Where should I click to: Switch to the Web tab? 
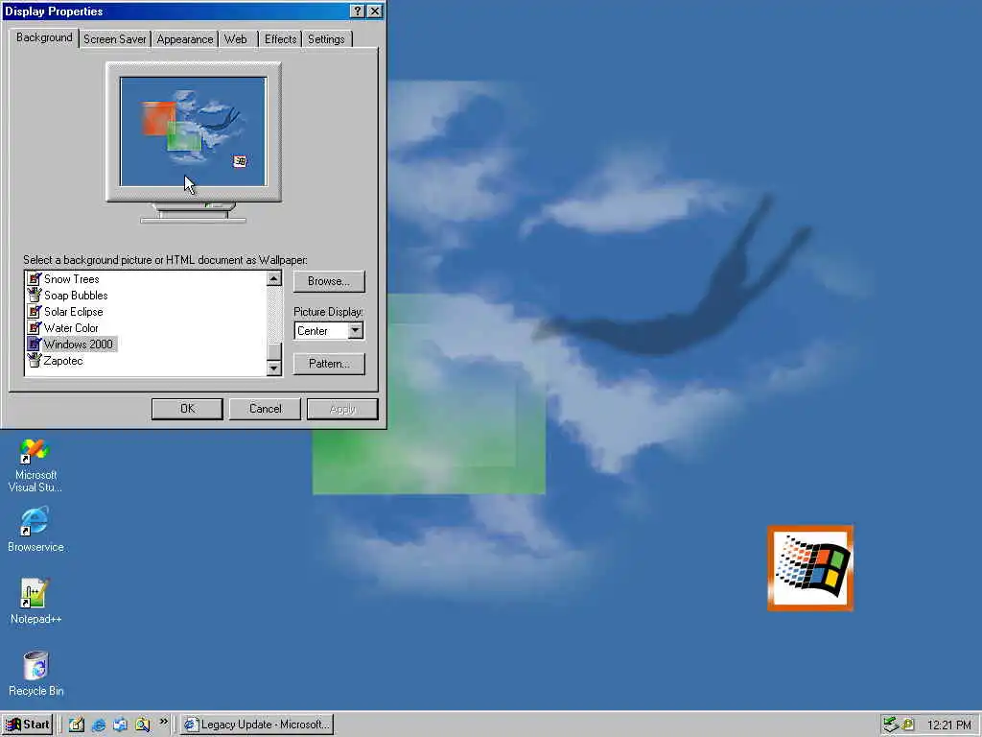236,38
